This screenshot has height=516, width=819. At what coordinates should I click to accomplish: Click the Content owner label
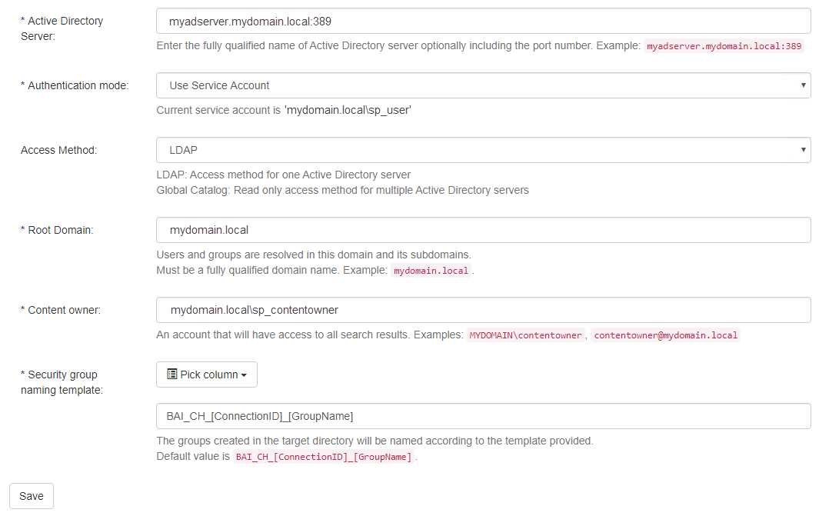(61, 310)
